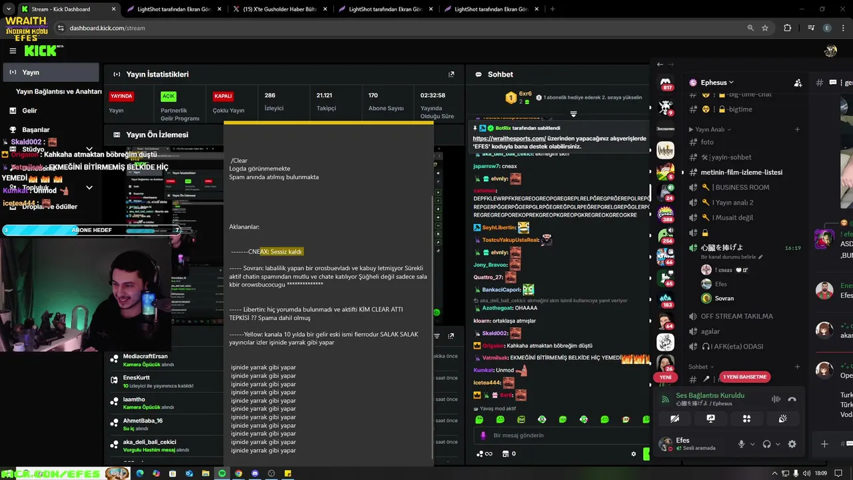The width and height of the screenshot is (853, 480).
Task: Open the Discord soundboard
Action: (x=782, y=419)
